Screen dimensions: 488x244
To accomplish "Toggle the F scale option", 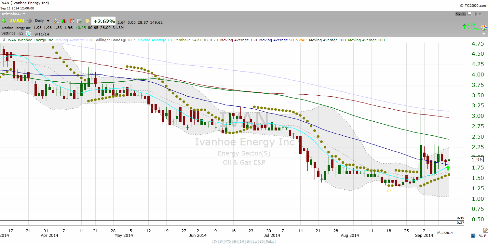I will (x=485, y=236).
